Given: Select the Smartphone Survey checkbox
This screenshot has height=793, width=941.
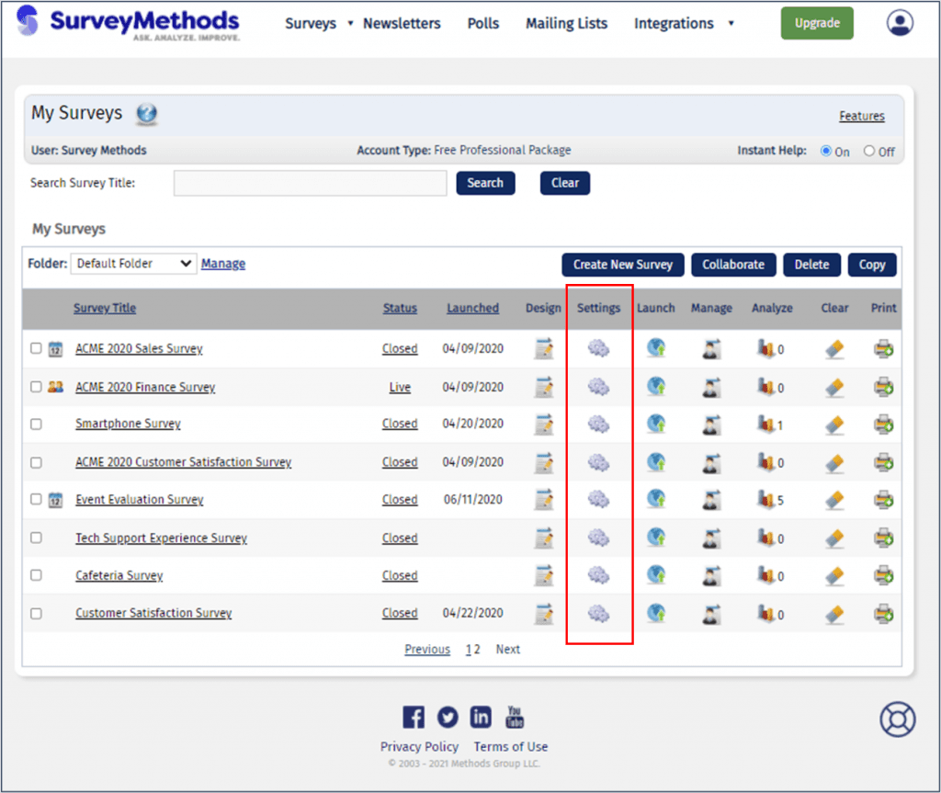Looking at the screenshot, I should click(36, 425).
